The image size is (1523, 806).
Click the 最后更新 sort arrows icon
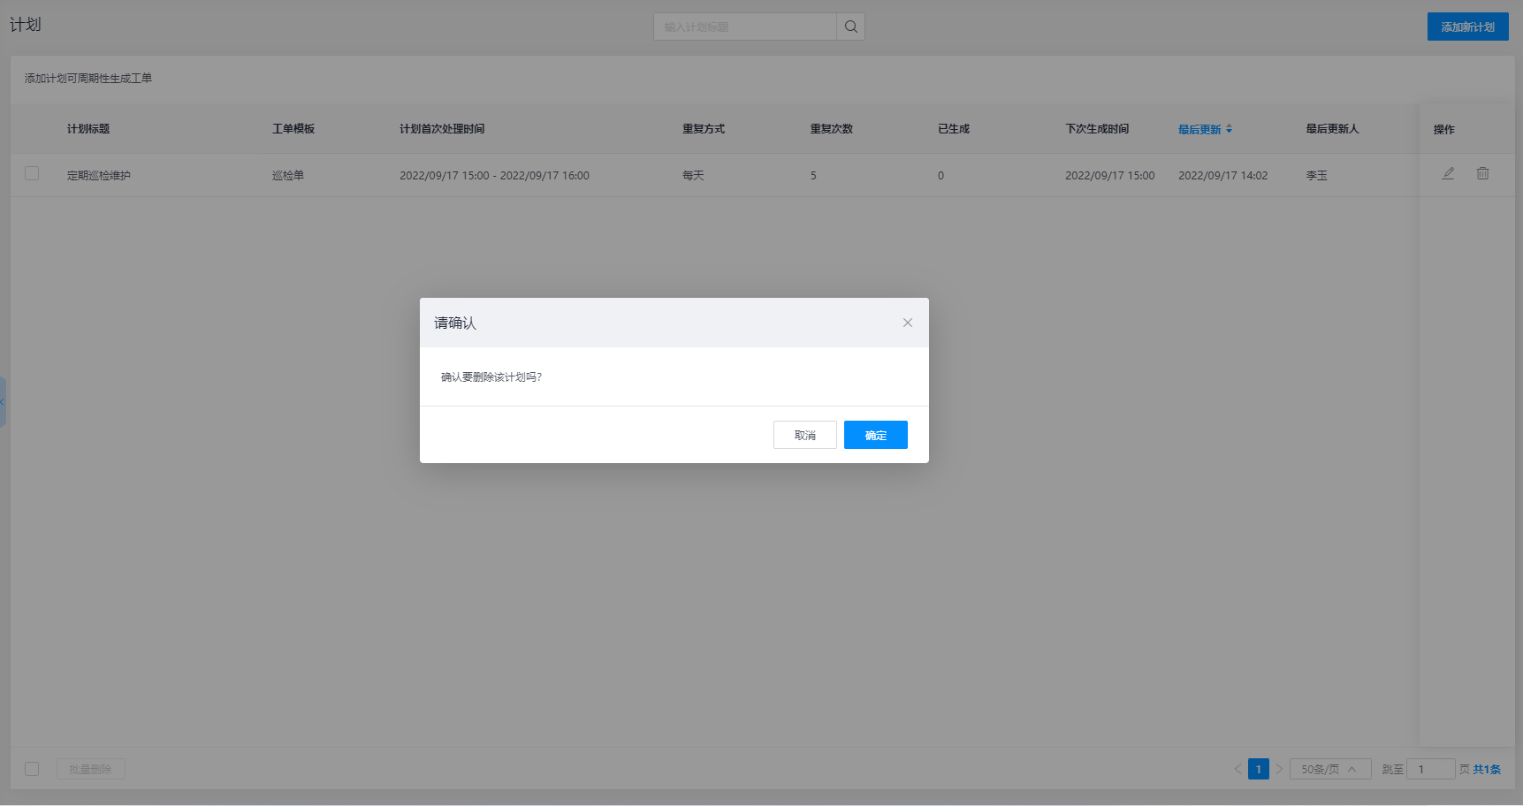tap(1229, 129)
